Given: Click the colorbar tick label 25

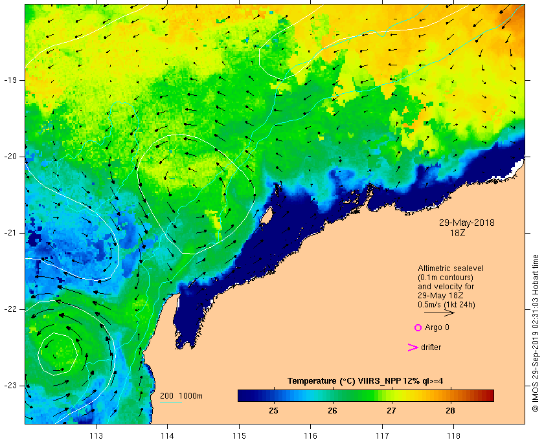Looking at the screenshot, I should click(x=274, y=411).
